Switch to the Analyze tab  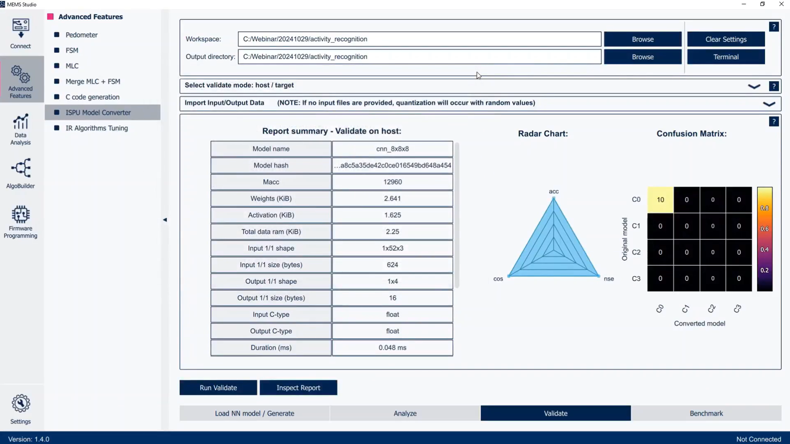point(405,413)
